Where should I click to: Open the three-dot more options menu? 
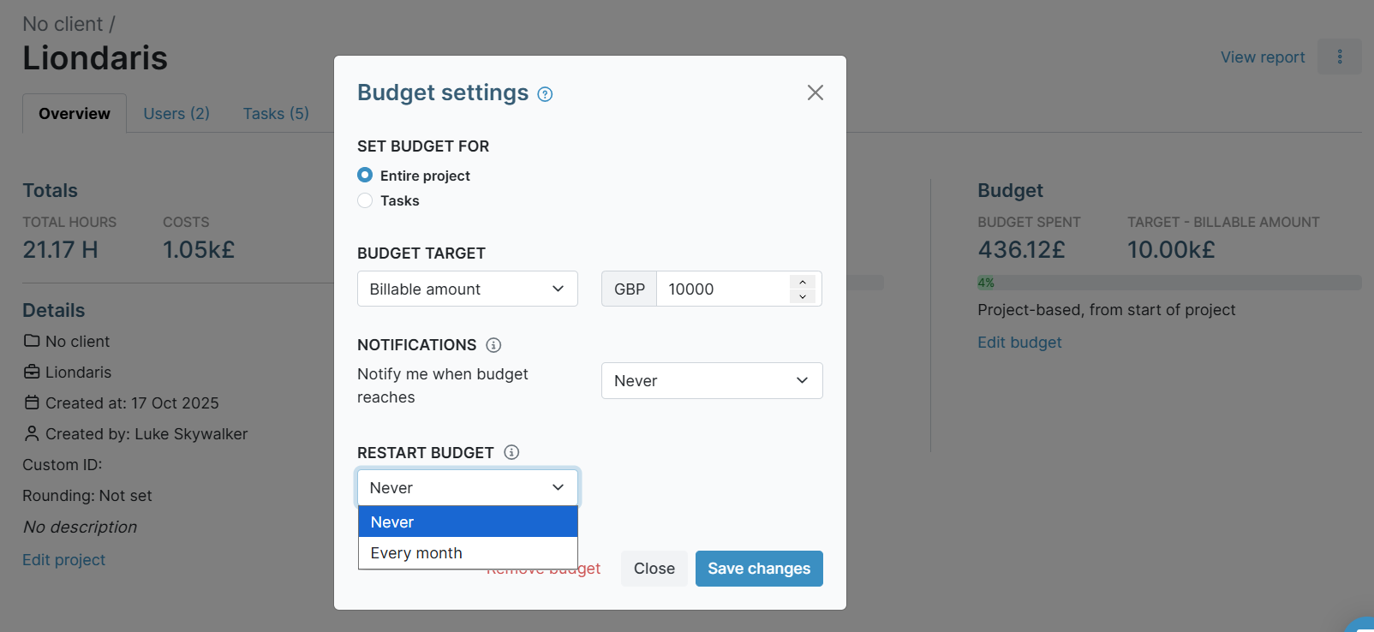tap(1340, 57)
